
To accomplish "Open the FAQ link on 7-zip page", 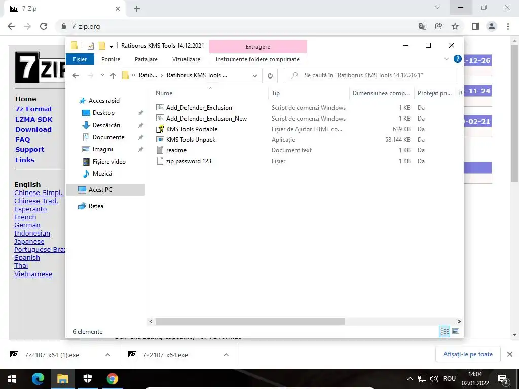I will 22,140.
